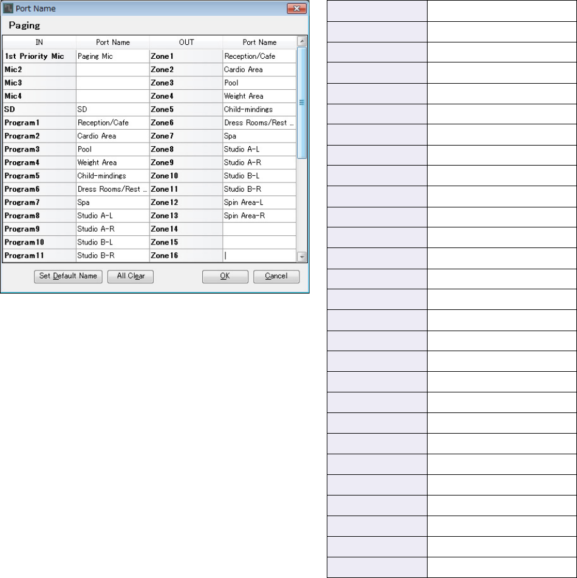577x578 pixels.
Task: Edit Zone10 port name Studio B-L
Action: pos(259,175)
